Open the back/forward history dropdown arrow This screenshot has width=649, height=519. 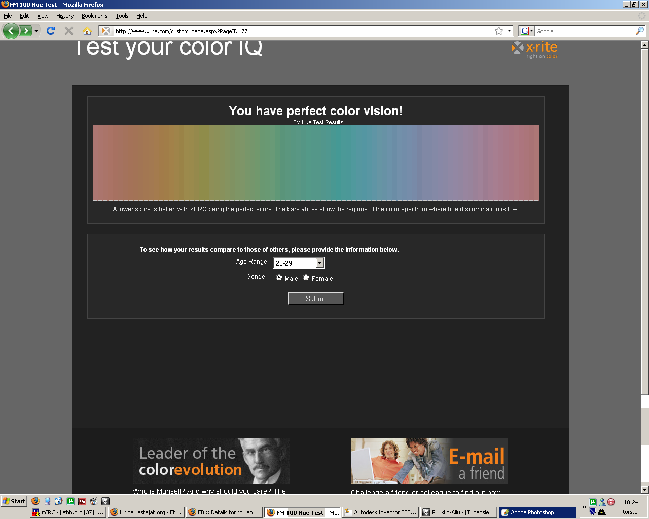[x=37, y=31]
